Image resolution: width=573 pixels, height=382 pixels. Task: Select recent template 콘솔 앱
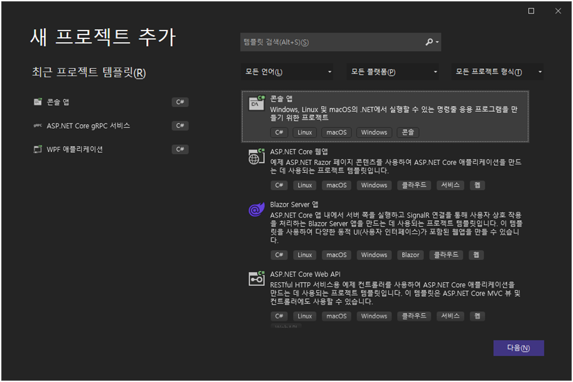point(58,102)
